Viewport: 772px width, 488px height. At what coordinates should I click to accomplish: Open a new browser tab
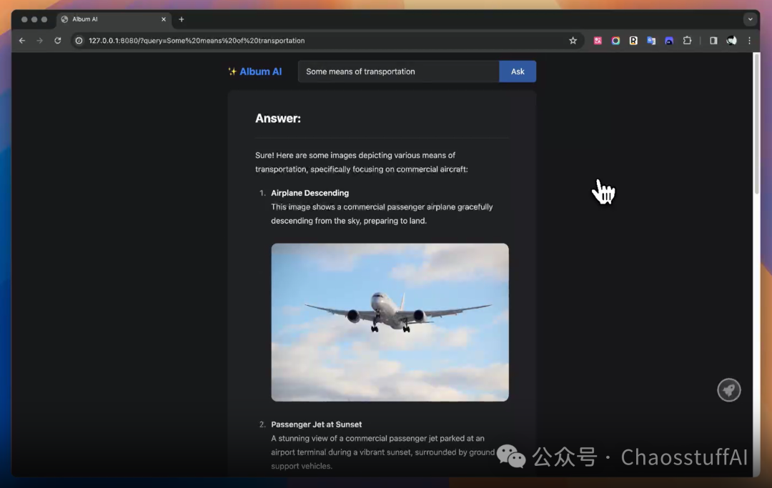(x=181, y=19)
